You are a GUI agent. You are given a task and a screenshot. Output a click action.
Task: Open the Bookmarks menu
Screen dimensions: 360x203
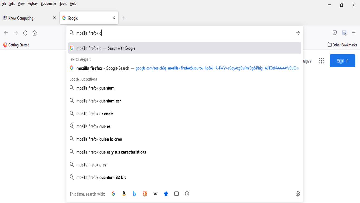pyautogui.click(x=48, y=4)
